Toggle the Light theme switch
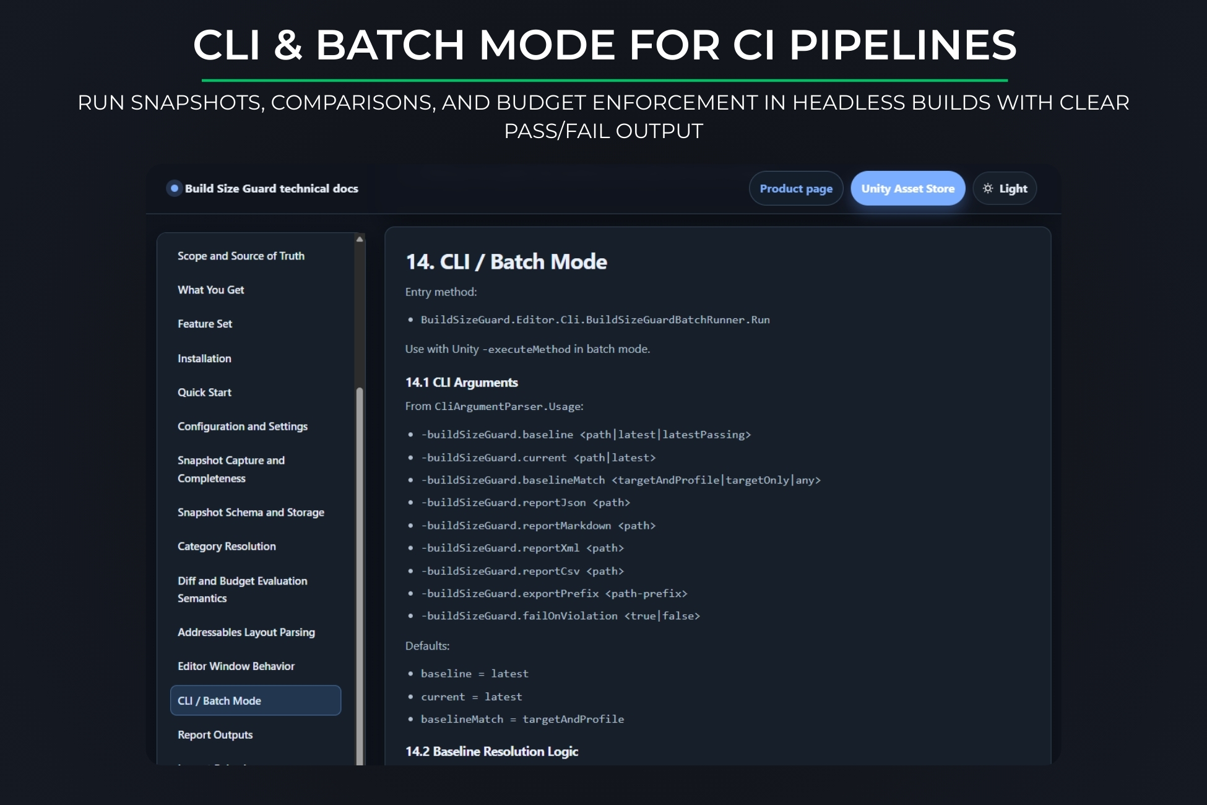 1005,188
